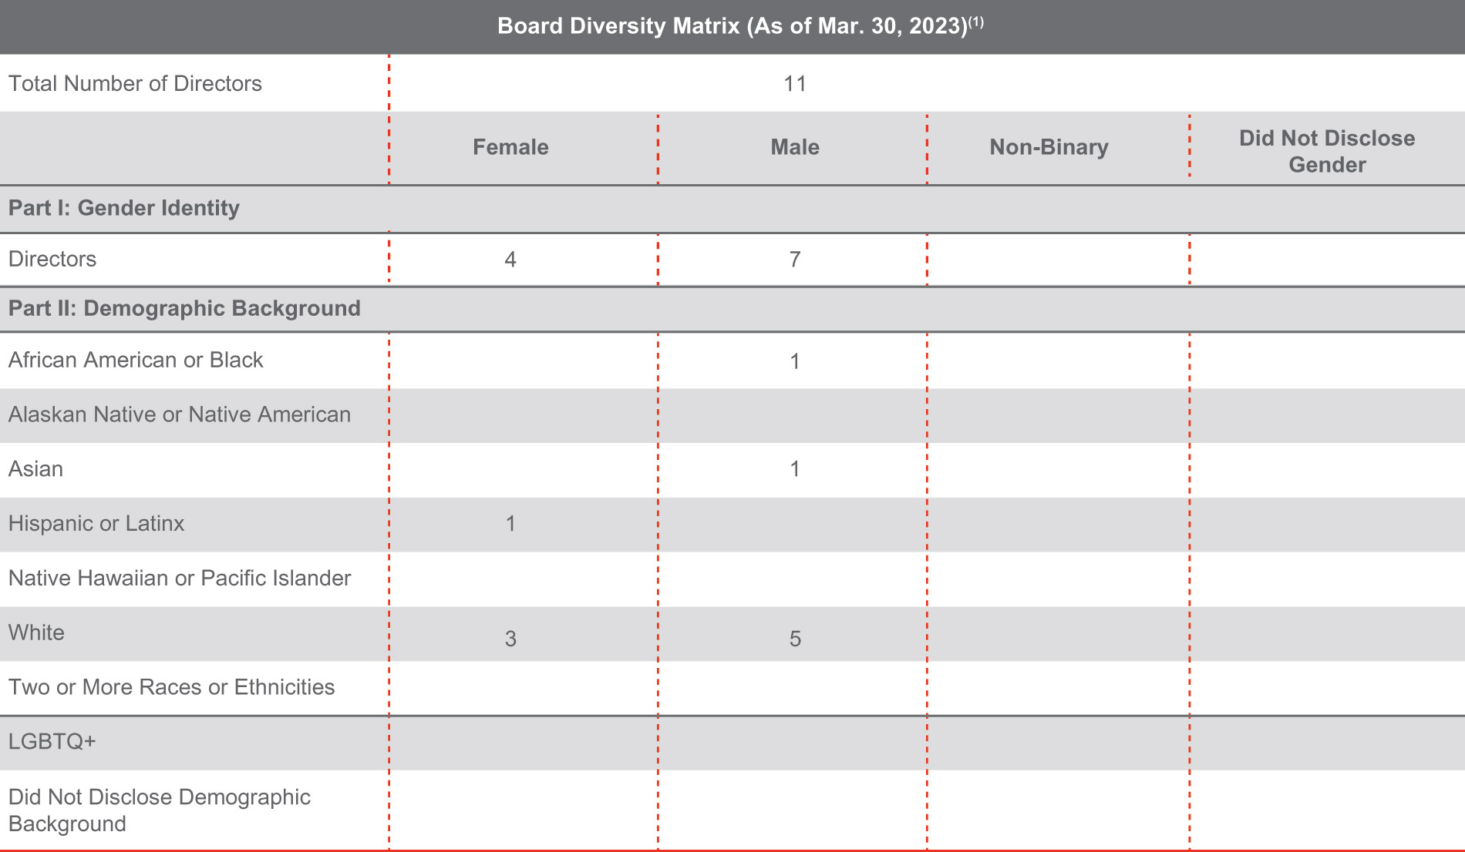Select the Alaskan Native or Native American row label

[179, 414]
